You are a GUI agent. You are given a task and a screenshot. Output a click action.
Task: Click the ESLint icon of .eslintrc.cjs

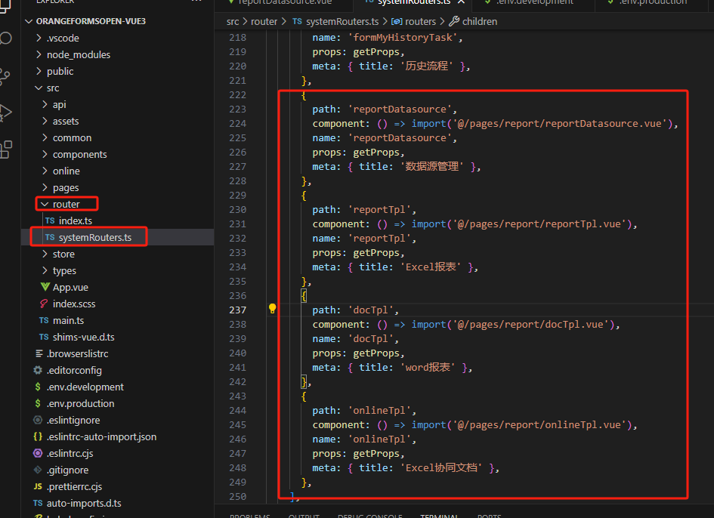38,453
